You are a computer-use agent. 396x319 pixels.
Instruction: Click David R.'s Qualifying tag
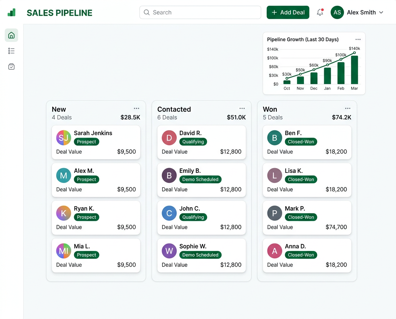(x=193, y=142)
